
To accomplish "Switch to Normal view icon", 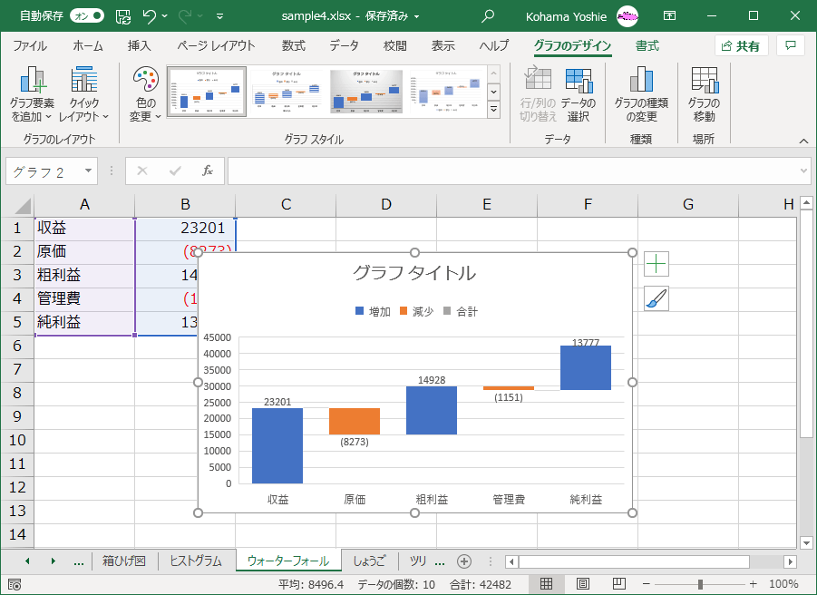I will point(546,584).
